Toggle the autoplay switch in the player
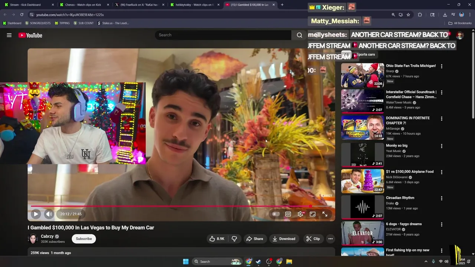This screenshot has height=267, width=475. tap(275, 214)
